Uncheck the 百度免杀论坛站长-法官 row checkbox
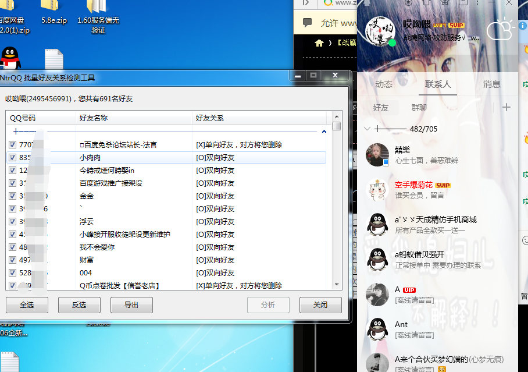 pos(12,145)
